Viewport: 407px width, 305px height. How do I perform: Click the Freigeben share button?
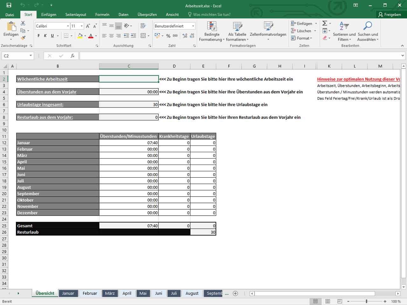click(390, 15)
